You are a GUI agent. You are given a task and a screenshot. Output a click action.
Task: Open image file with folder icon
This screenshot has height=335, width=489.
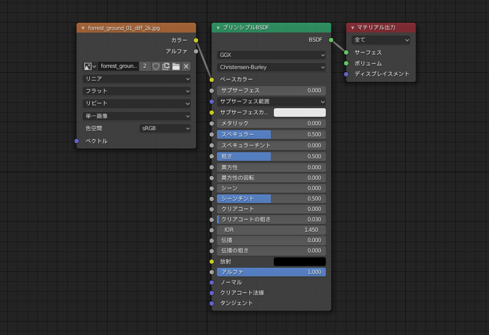176,66
